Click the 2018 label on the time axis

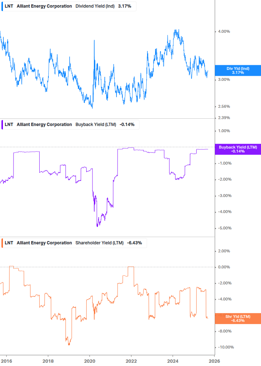[48, 361]
